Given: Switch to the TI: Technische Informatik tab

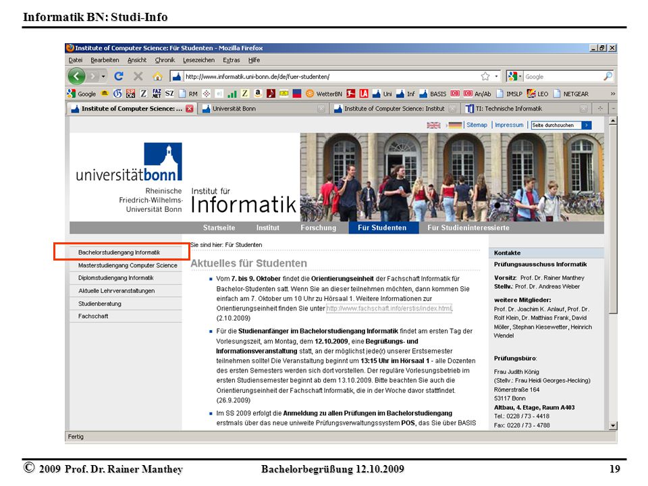Looking at the screenshot, I should pyautogui.click(x=526, y=109).
